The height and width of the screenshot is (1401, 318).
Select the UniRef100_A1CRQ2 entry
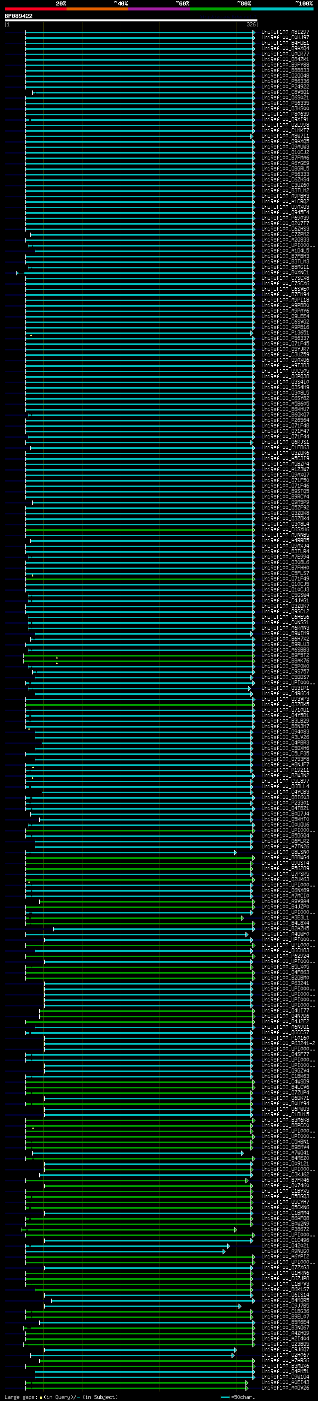285,202
